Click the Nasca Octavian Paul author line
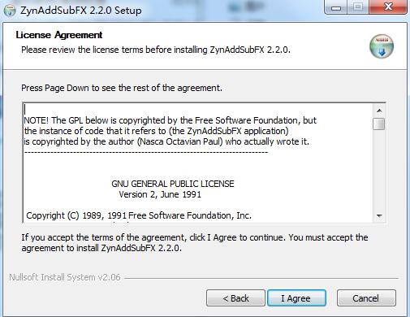This screenshot has height=317, width=410. pyautogui.click(x=166, y=141)
